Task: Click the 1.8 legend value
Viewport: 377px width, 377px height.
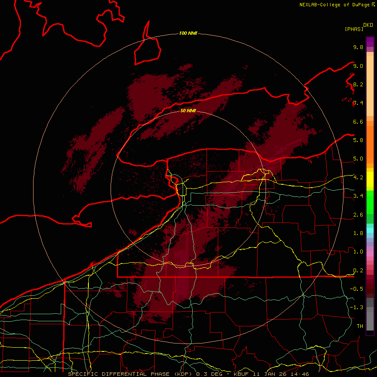Action: tap(358, 233)
